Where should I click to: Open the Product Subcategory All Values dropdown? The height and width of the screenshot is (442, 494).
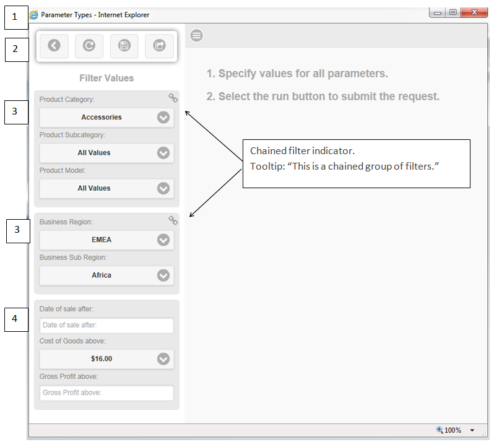[106, 153]
